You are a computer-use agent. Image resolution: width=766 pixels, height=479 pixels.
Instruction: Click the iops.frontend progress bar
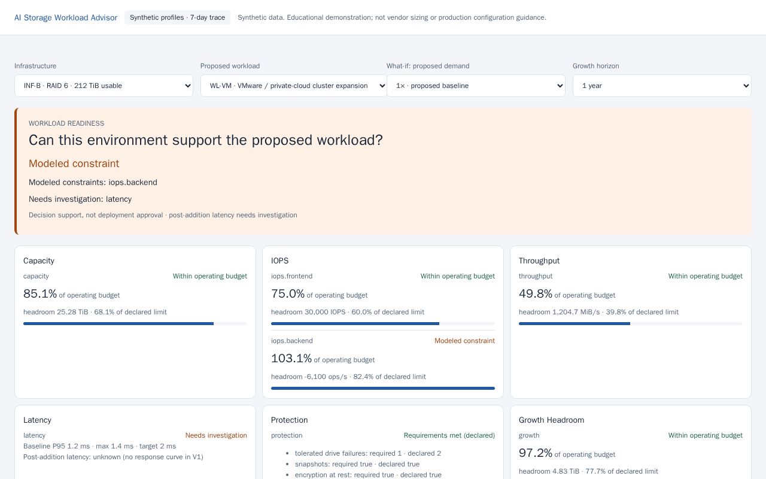(x=383, y=324)
